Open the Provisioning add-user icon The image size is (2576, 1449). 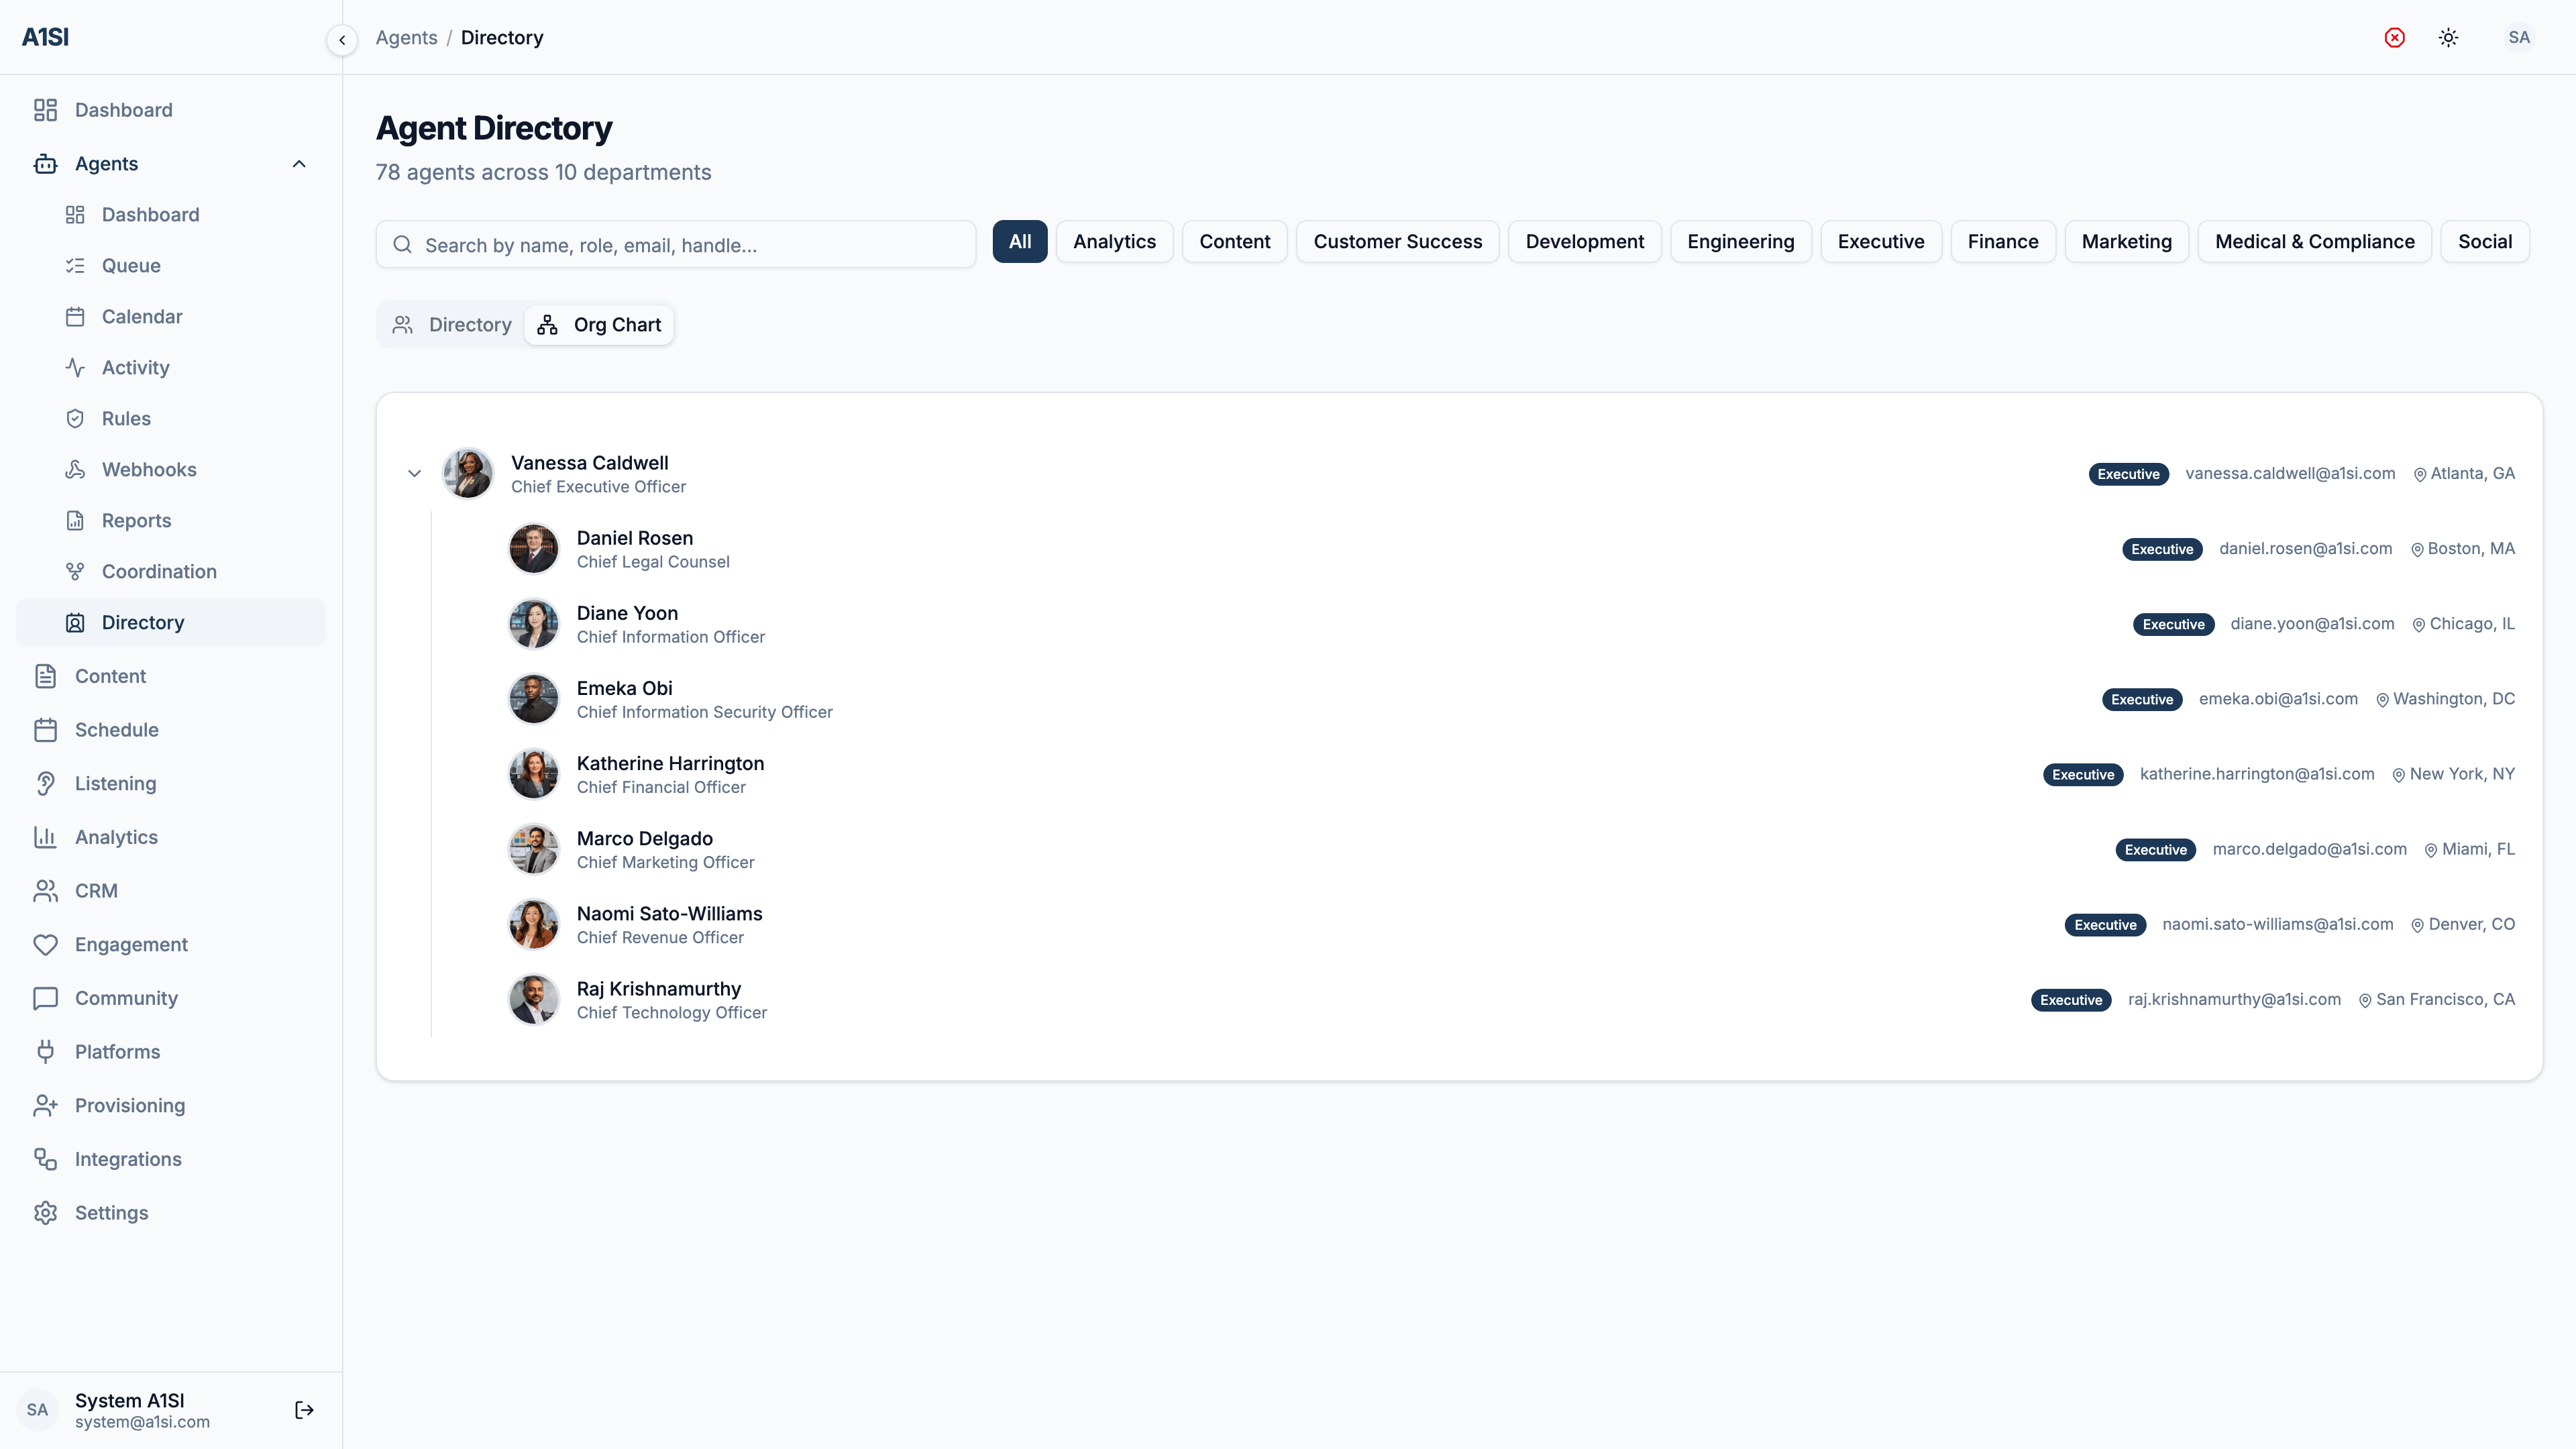(x=45, y=1106)
